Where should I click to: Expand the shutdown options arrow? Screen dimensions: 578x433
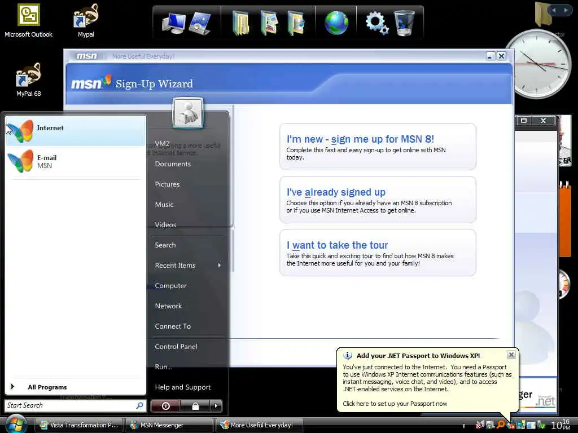click(x=216, y=406)
